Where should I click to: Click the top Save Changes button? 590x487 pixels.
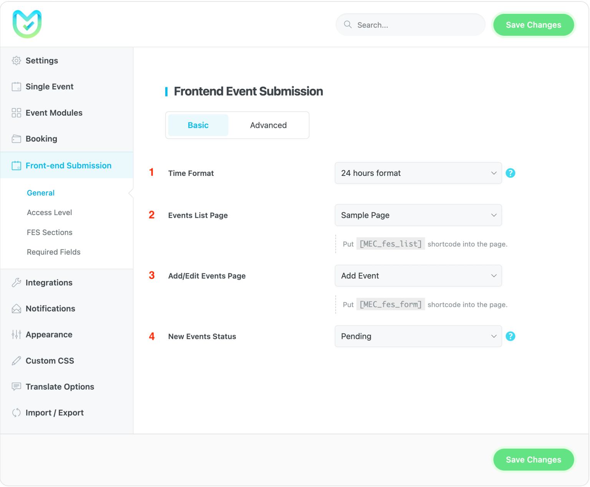(533, 25)
